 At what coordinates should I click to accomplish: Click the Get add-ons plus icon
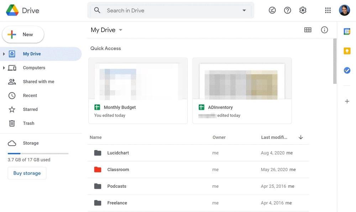click(347, 101)
